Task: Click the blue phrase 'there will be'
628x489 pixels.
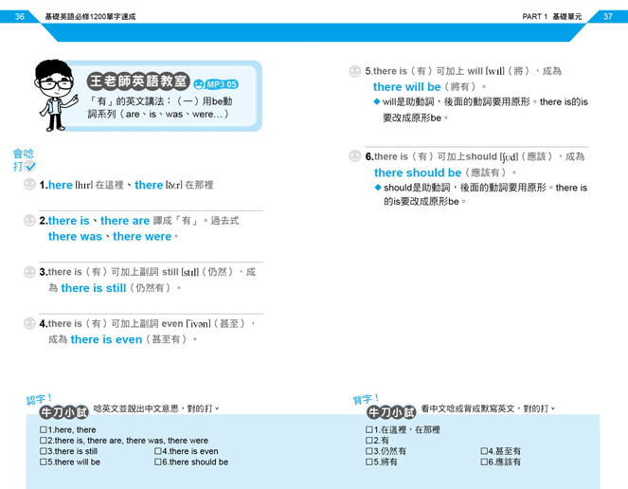Action: pyautogui.click(x=407, y=87)
